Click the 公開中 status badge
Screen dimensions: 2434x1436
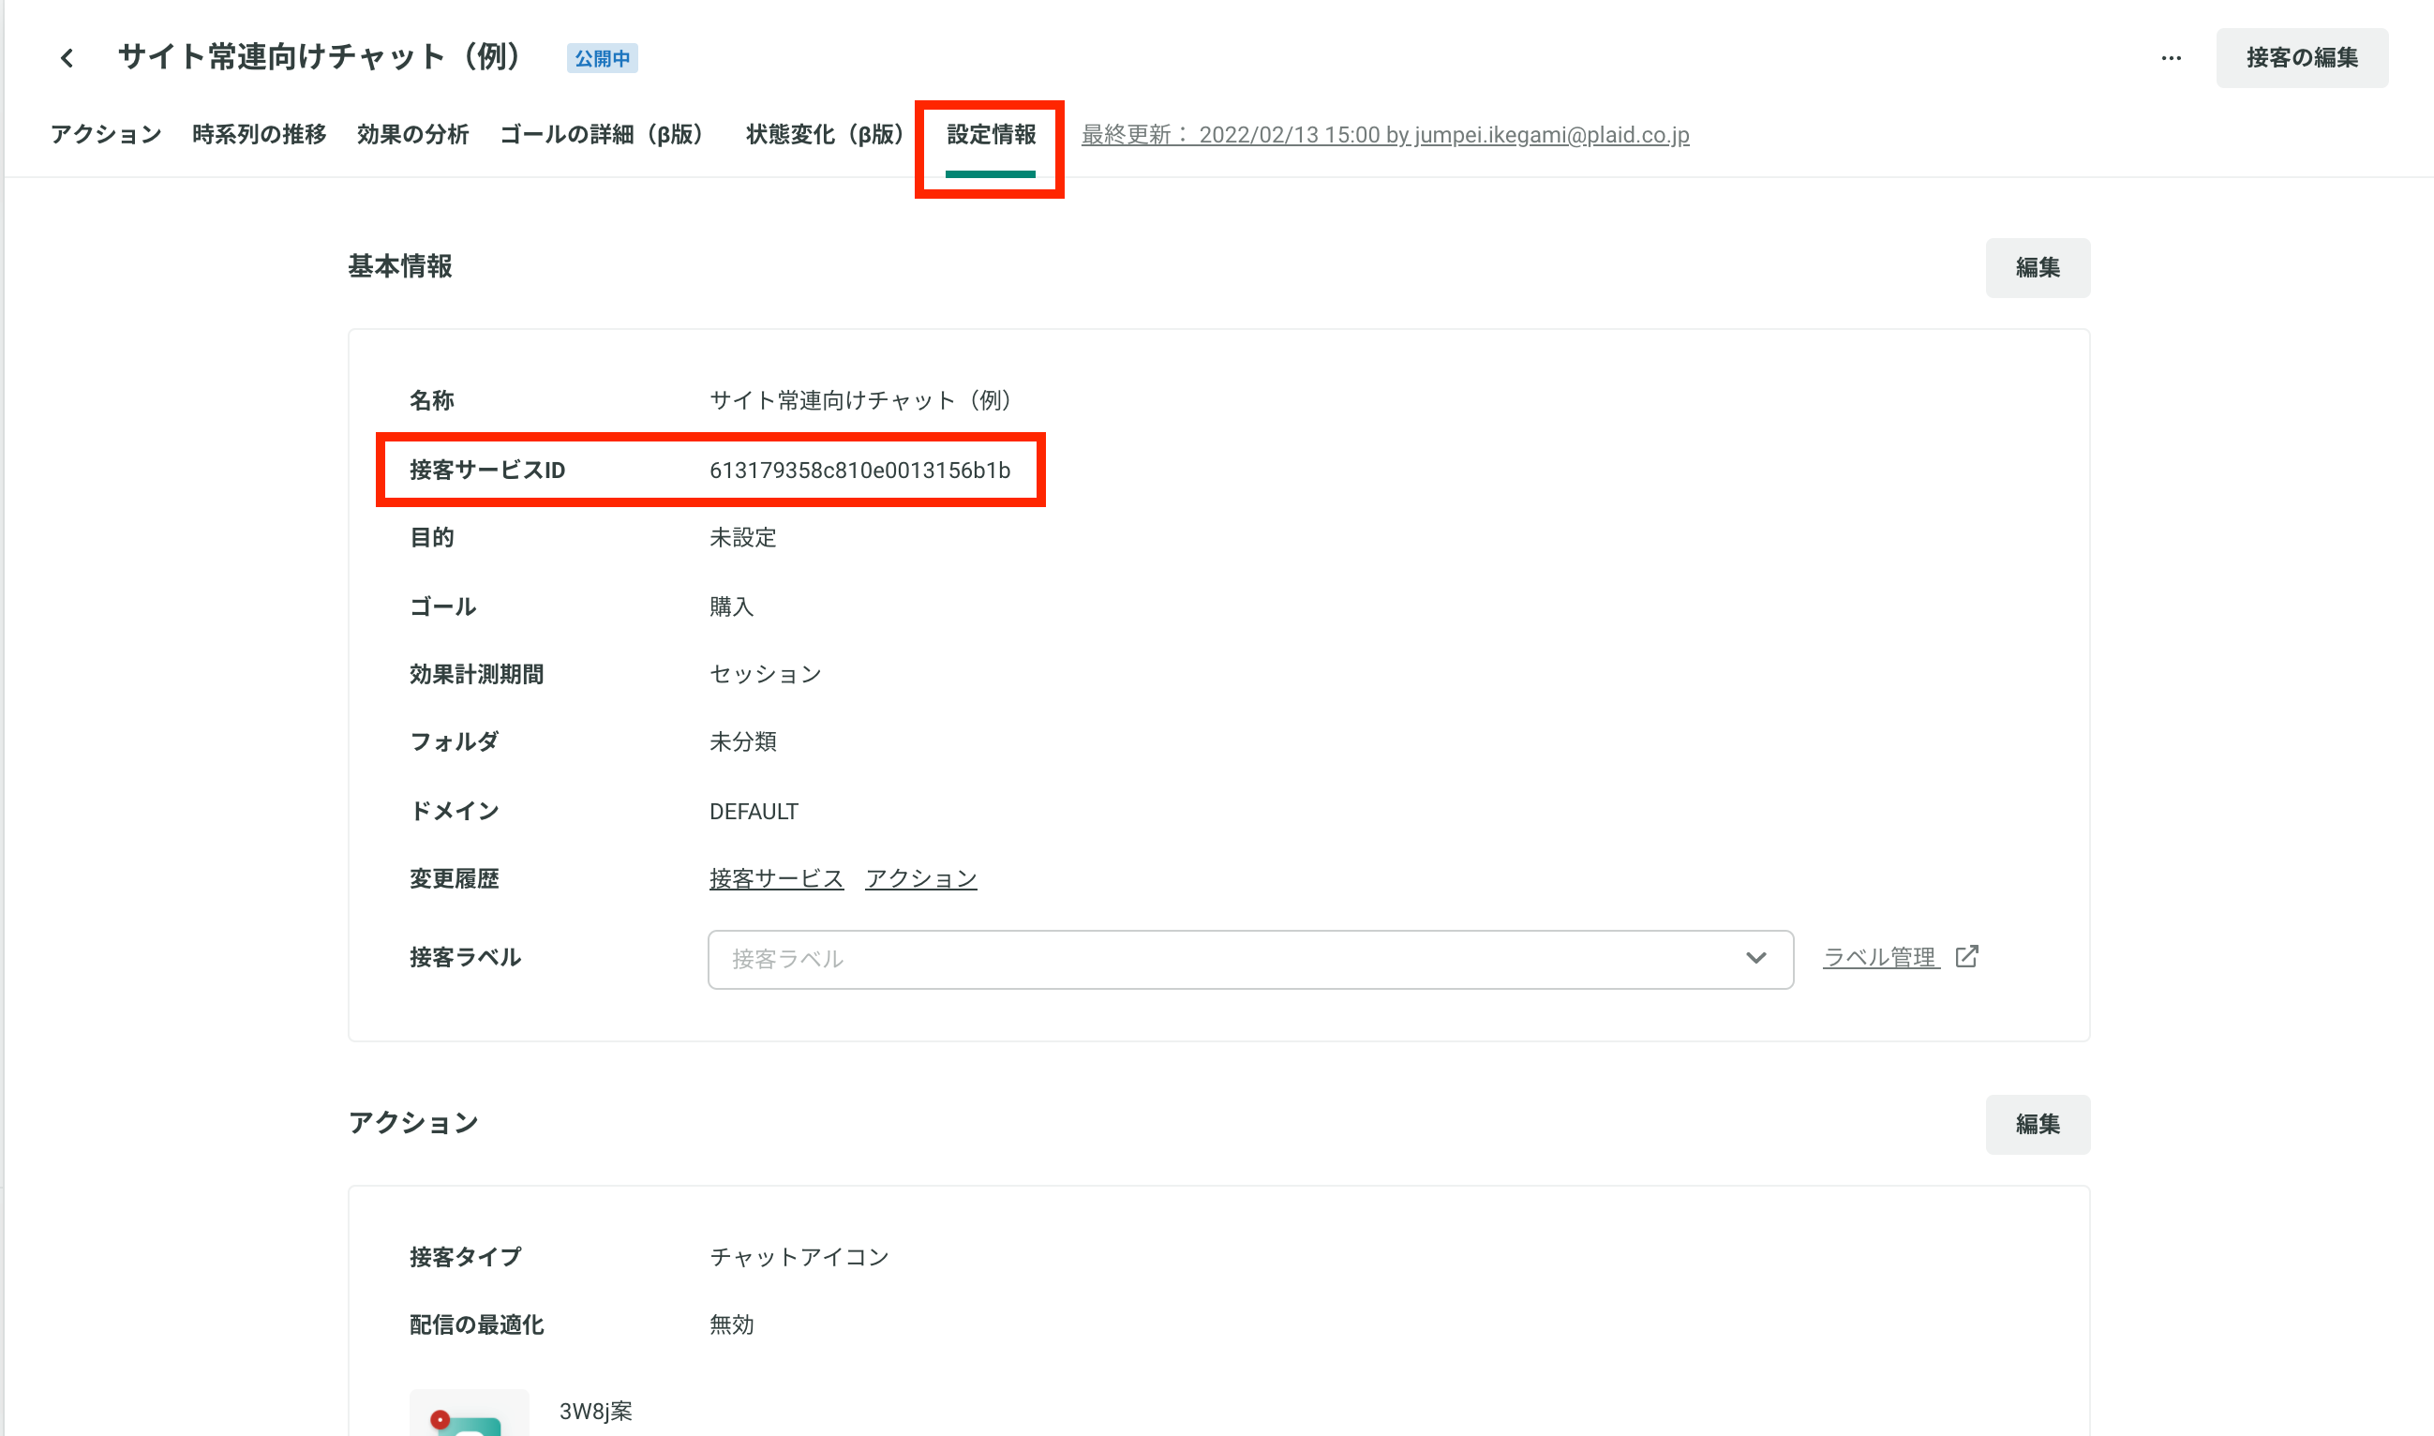pos(602,58)
